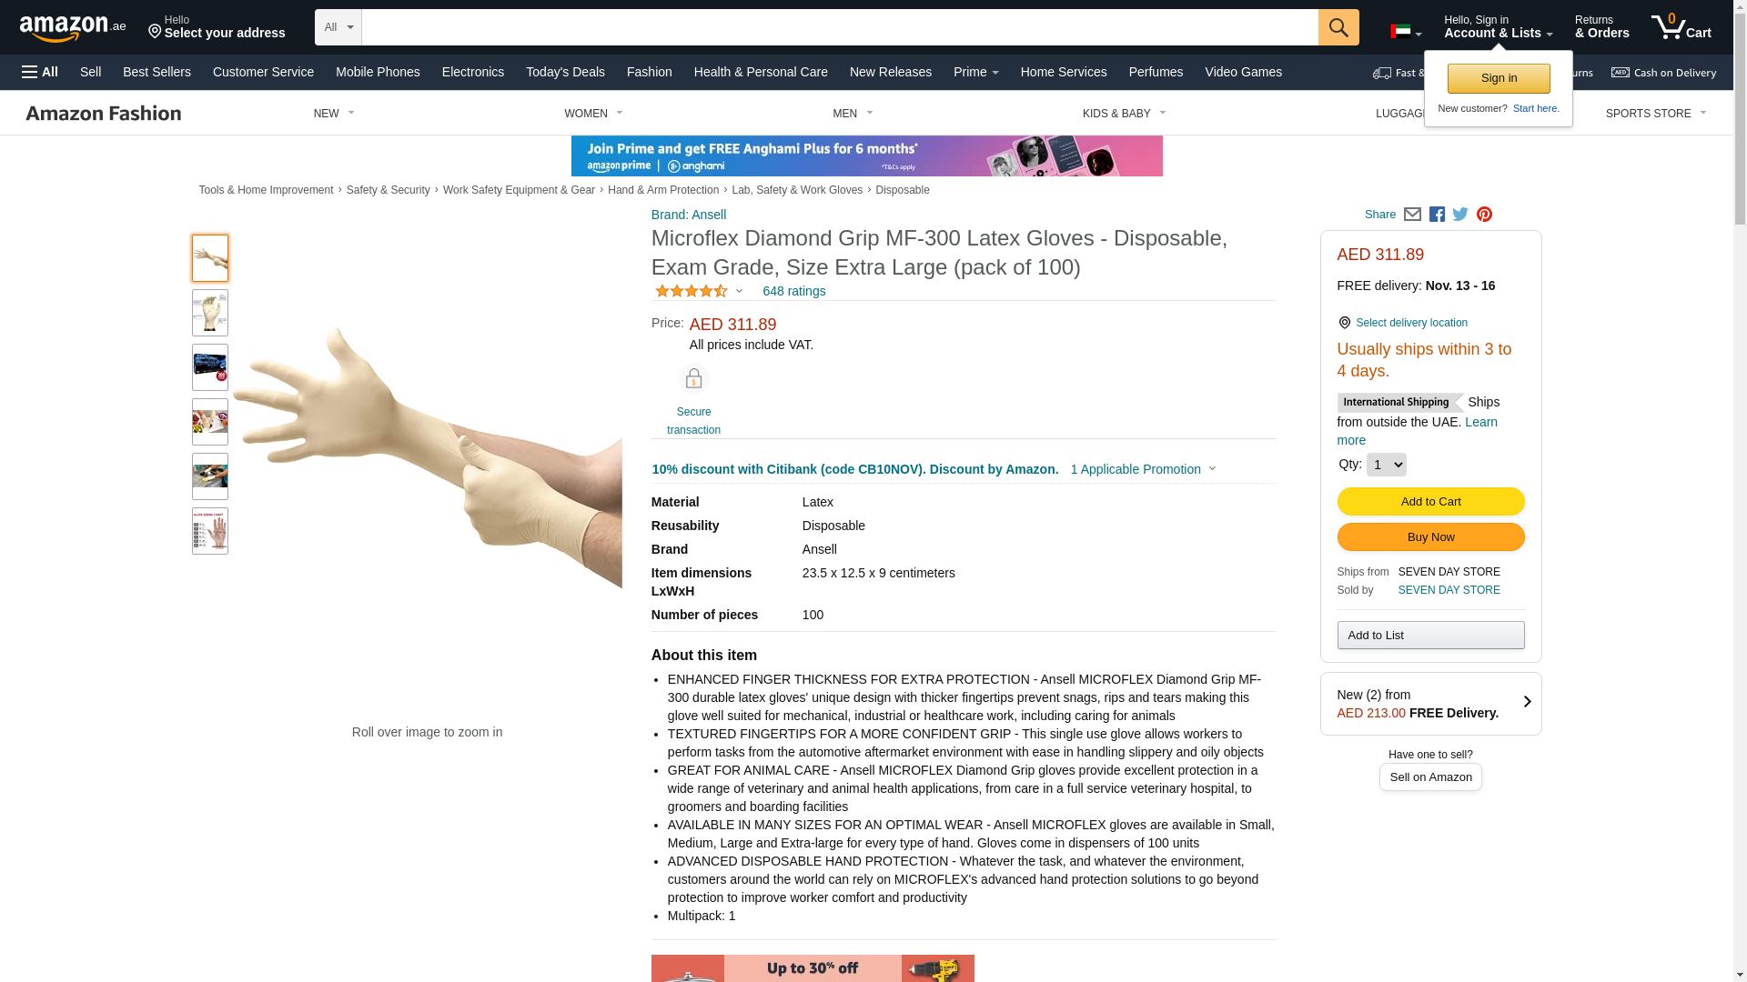Expand 1 Applicable Promotion
1747x982 pixels.
(x=1143, y=469)
